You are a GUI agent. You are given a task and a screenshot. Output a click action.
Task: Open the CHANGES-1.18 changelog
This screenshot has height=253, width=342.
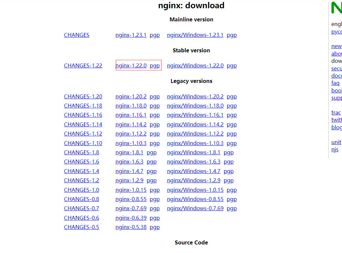tap(83, 106)
